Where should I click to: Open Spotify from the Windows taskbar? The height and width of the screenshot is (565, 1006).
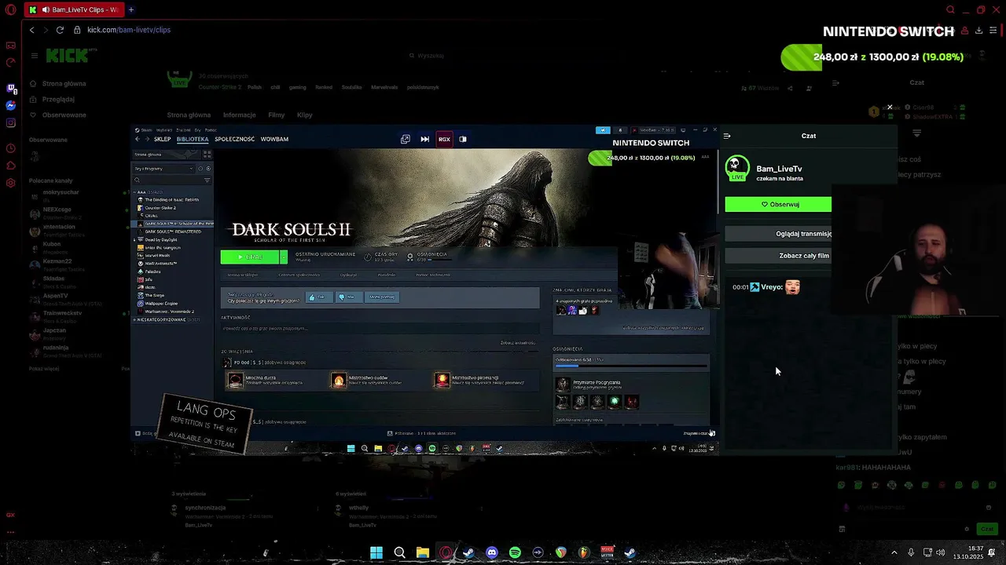click(x=515, y=552)
